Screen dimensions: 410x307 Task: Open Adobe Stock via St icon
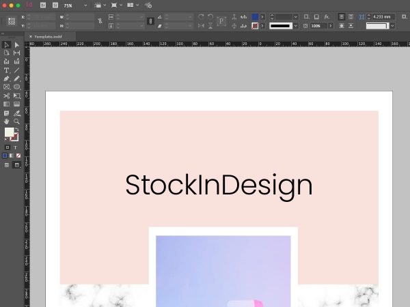click(55, 5)
